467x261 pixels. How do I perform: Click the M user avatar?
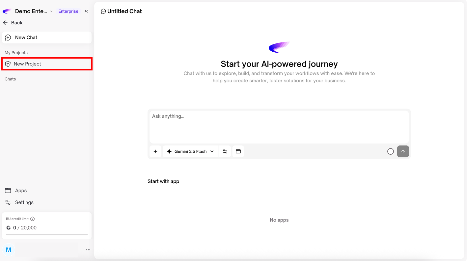click(x=9, y=250)
